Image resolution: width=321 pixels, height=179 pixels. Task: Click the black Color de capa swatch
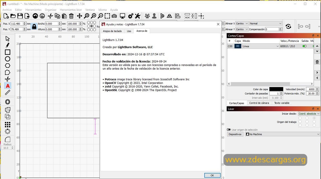pyautogui.click(x=276, y=89)
